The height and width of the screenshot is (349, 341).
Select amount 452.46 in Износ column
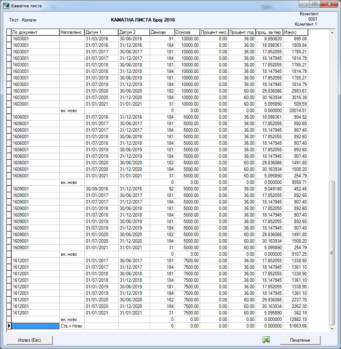[x=296, y=189]
